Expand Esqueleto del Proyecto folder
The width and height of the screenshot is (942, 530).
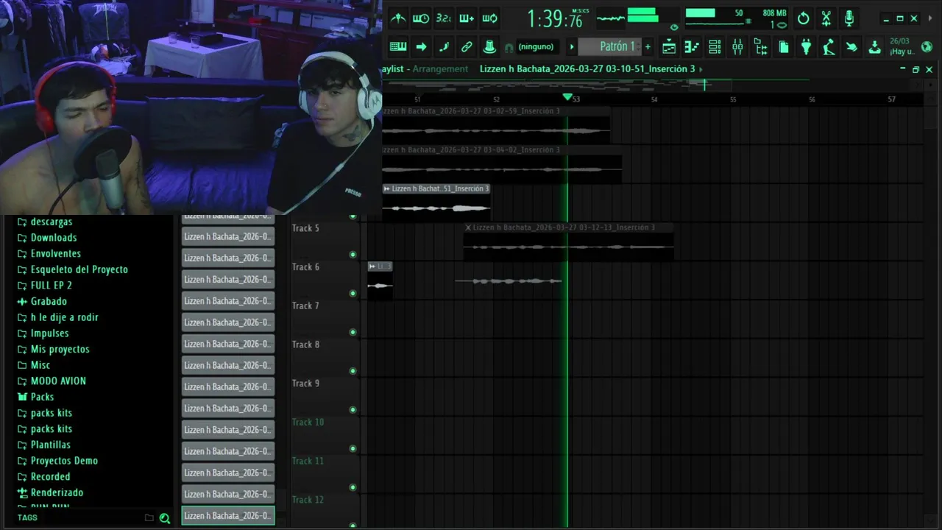point(79,269)
